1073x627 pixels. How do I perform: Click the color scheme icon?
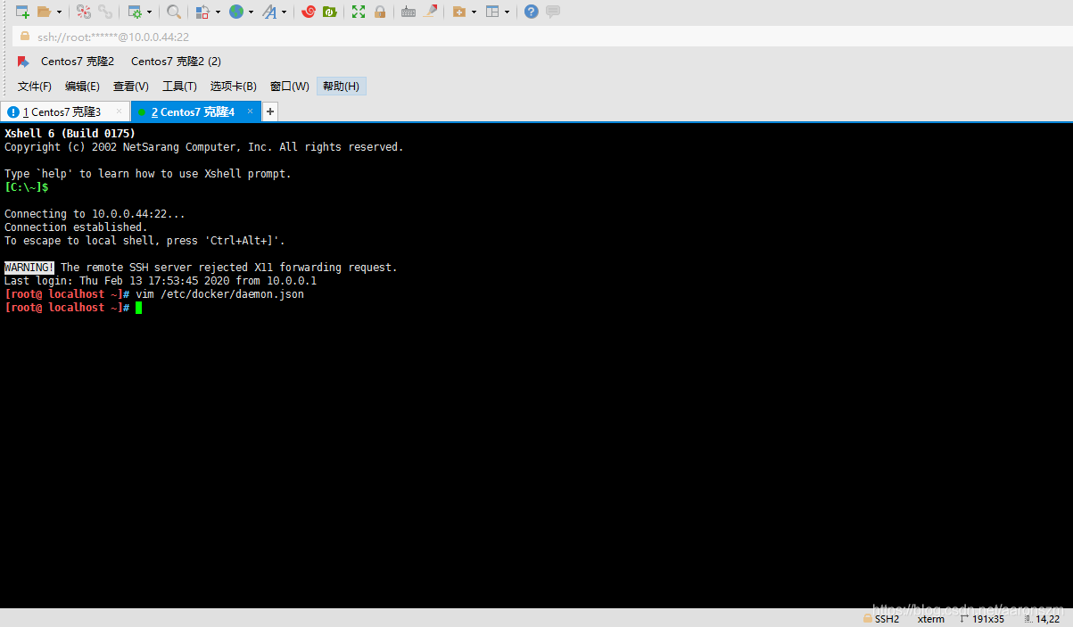click(x=202, y=12)
